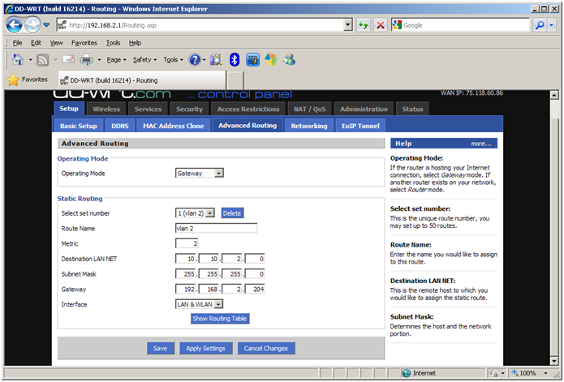Switch to the Services main tab
Image resolution: width=564 pixels, height=382 pixels.
[x=148, y=109]
